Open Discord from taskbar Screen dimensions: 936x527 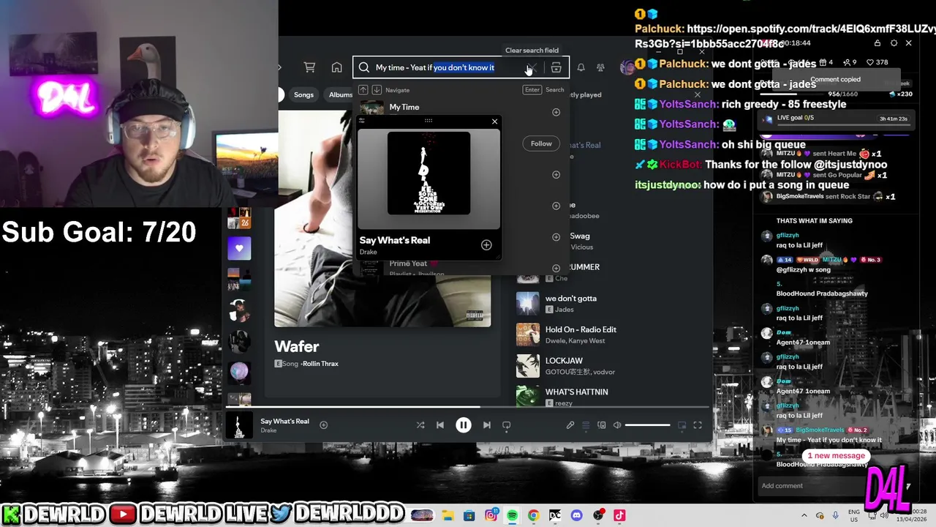click(x=576, y=515)
